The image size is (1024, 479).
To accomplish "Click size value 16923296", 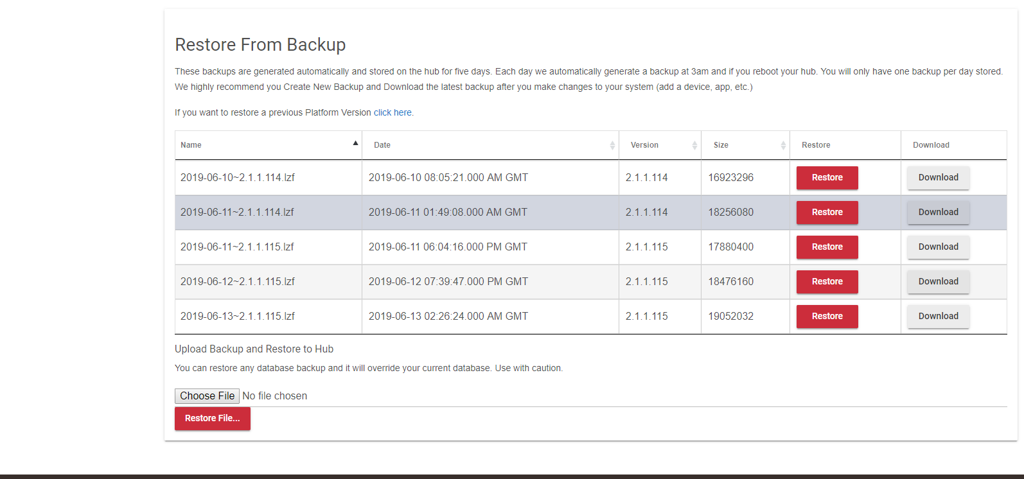I will point(731,178).
